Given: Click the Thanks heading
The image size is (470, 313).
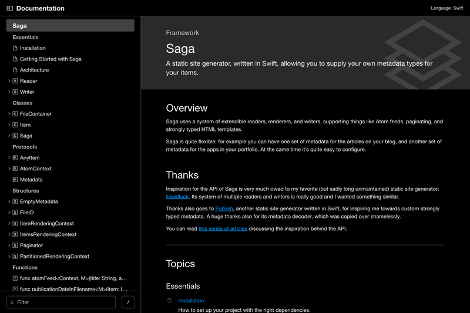Looking at the screenshot, I should (182, 175).
